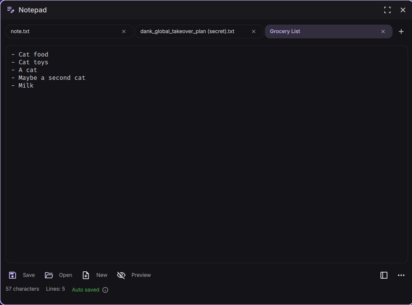Image resolution: width=412 pixels, height=305 pixels.
Task: Click the Notepad app icon in title bar
Action: 10,10
